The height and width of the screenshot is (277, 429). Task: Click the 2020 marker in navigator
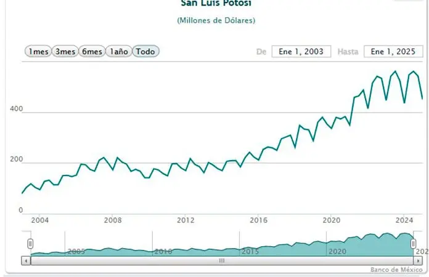tap(337, 251)
